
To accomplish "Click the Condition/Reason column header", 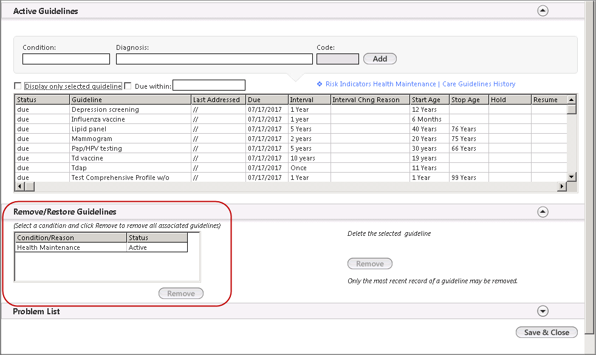I will point(70,238).
